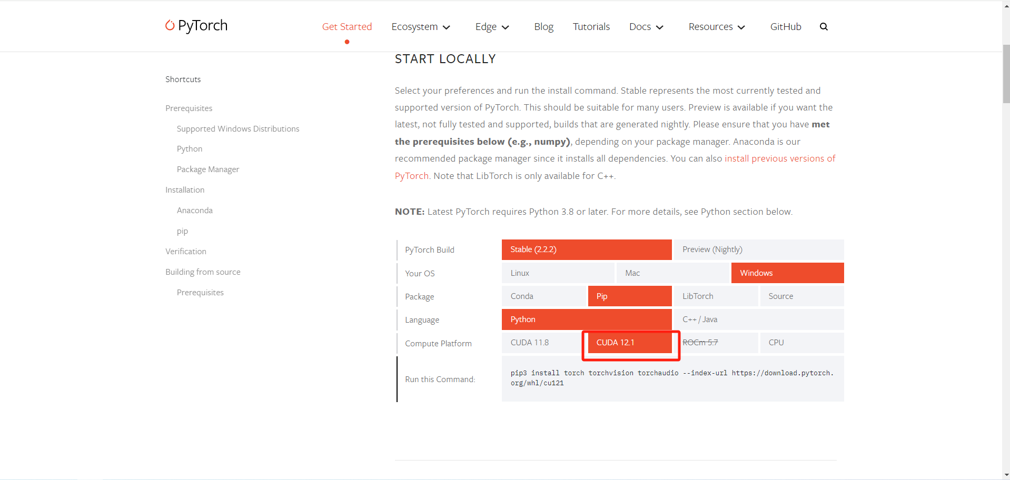Click the PyTorch Build row label
The width and height of the screenshot is (1010, 480).
(430, 250)
